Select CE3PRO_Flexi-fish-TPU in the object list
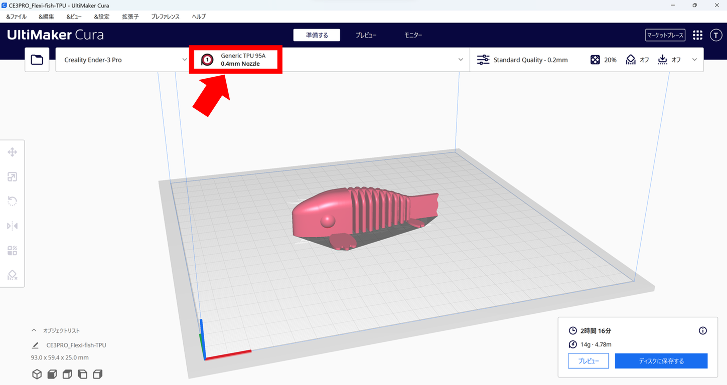This screenshot has width=727, height=385. 76,345
